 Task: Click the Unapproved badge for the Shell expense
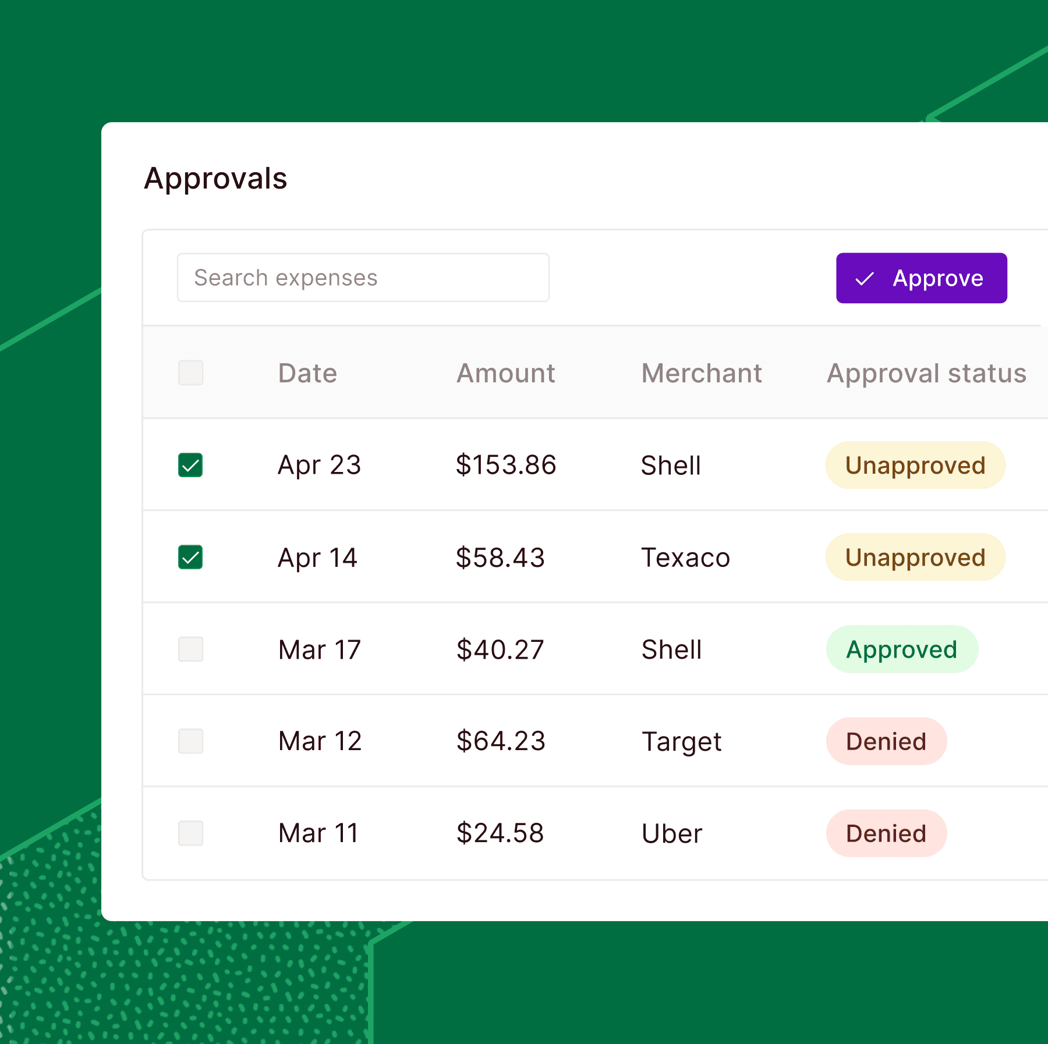(915, 465)
